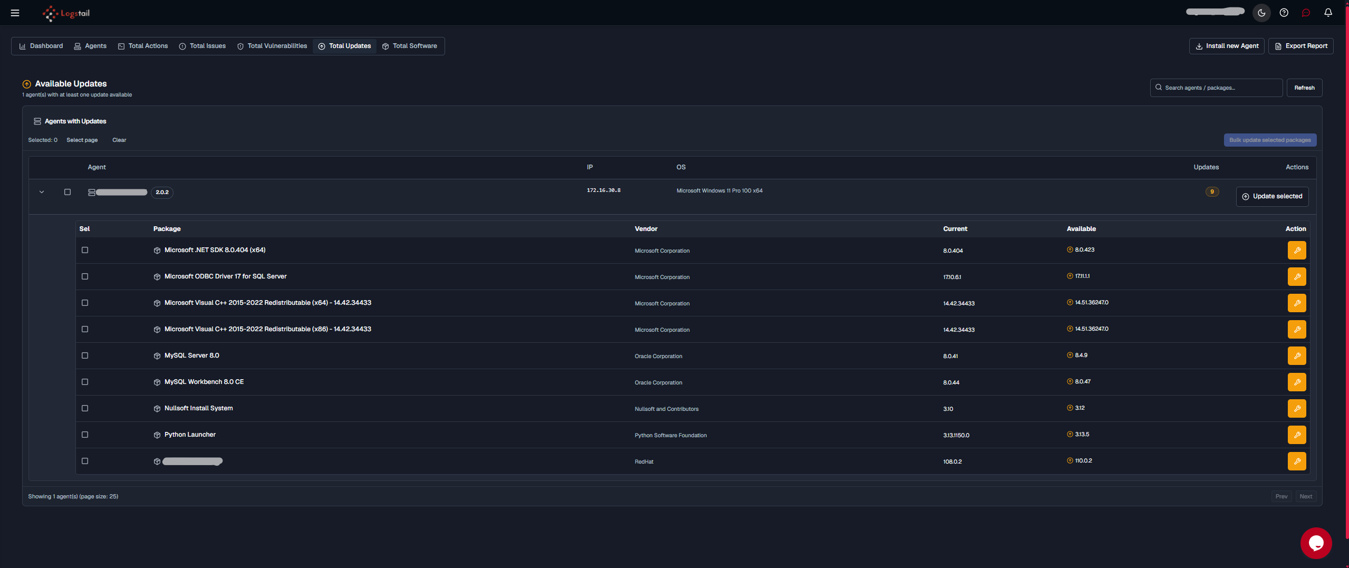Collapse the agent row chevron
Viewport: 1349px width, 568px height.
pos(42,192)
